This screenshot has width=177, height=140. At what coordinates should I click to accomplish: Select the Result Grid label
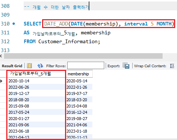pyautogui.click(x=12, y=66)
